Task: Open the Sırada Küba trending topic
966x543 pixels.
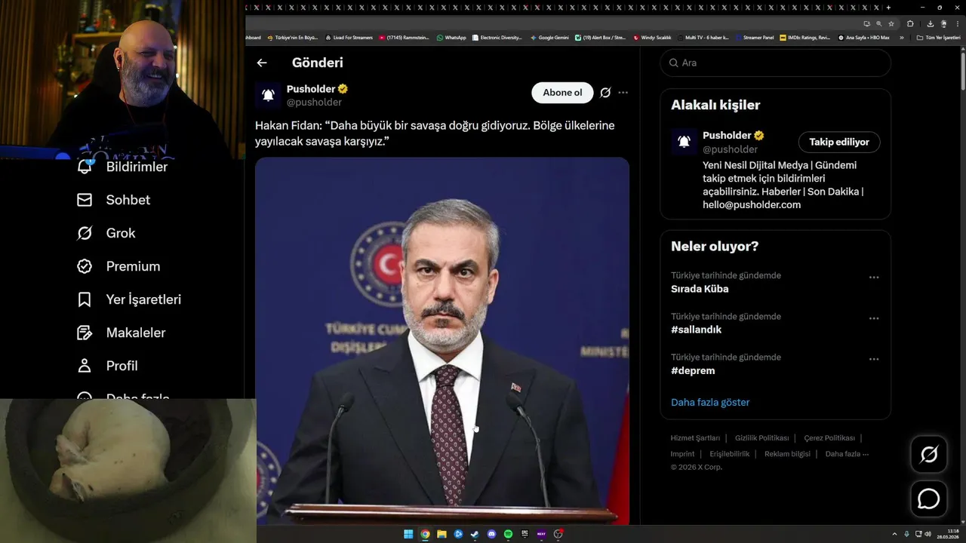Action: tap(700, 289)
